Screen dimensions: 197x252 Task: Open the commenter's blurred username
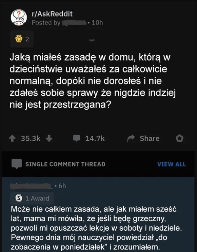(x=31, y=186)
